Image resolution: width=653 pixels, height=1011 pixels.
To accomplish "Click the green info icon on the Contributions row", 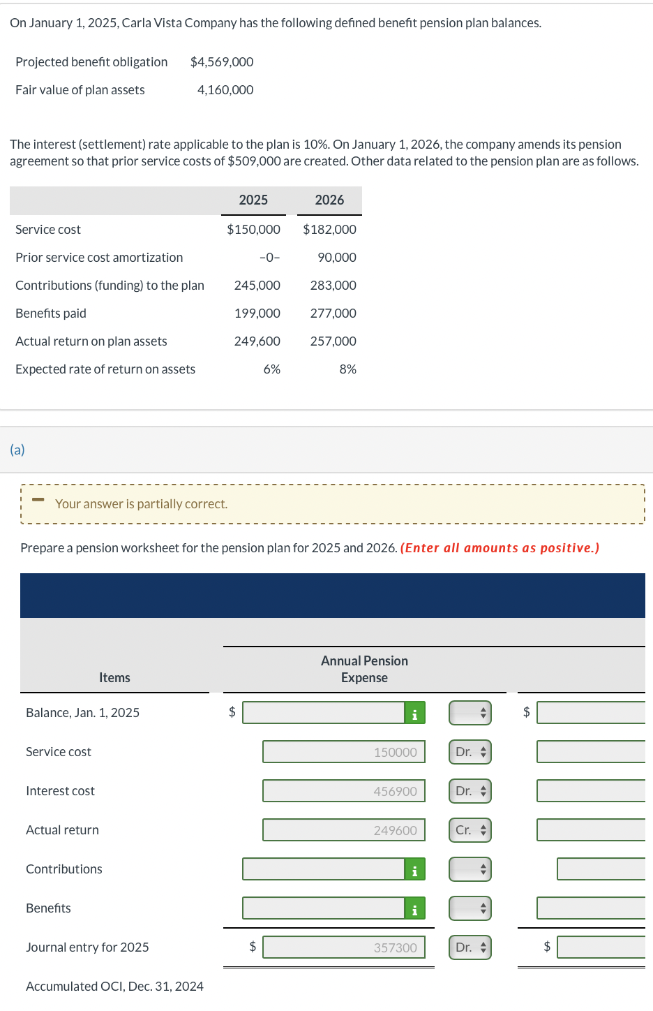I will (415, 869).
